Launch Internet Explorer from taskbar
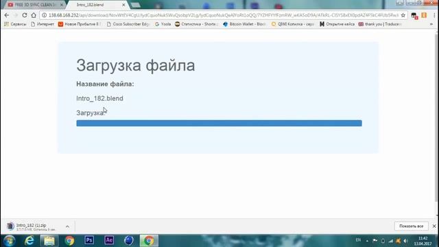This screenshot has width=439, height=247. click(x=29, y=241)
